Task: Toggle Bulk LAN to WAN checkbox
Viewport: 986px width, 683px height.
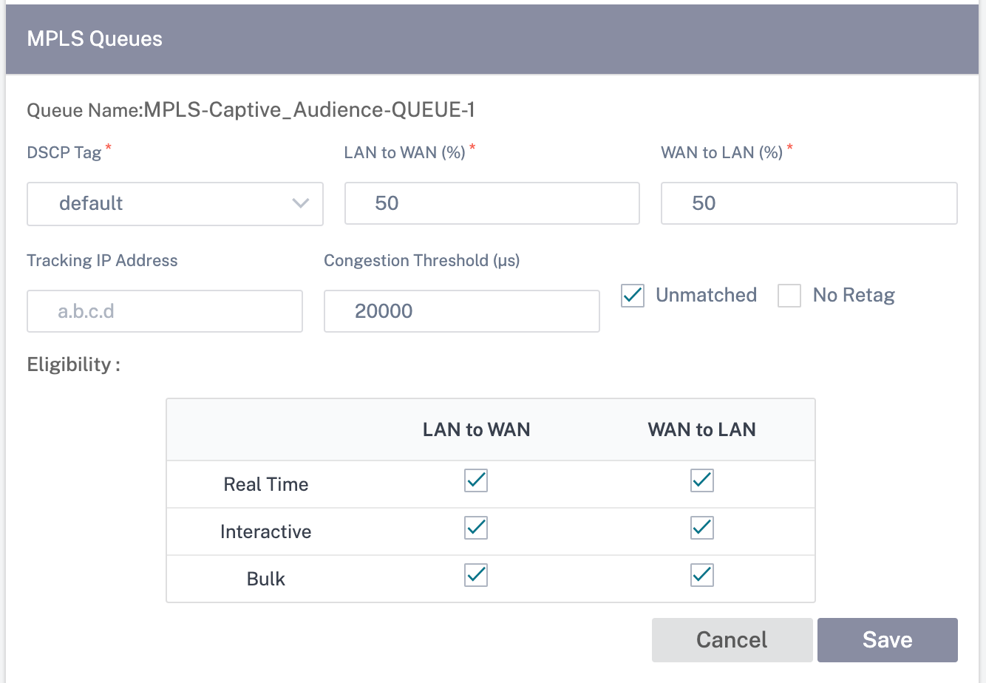Action: coord(476,575)
